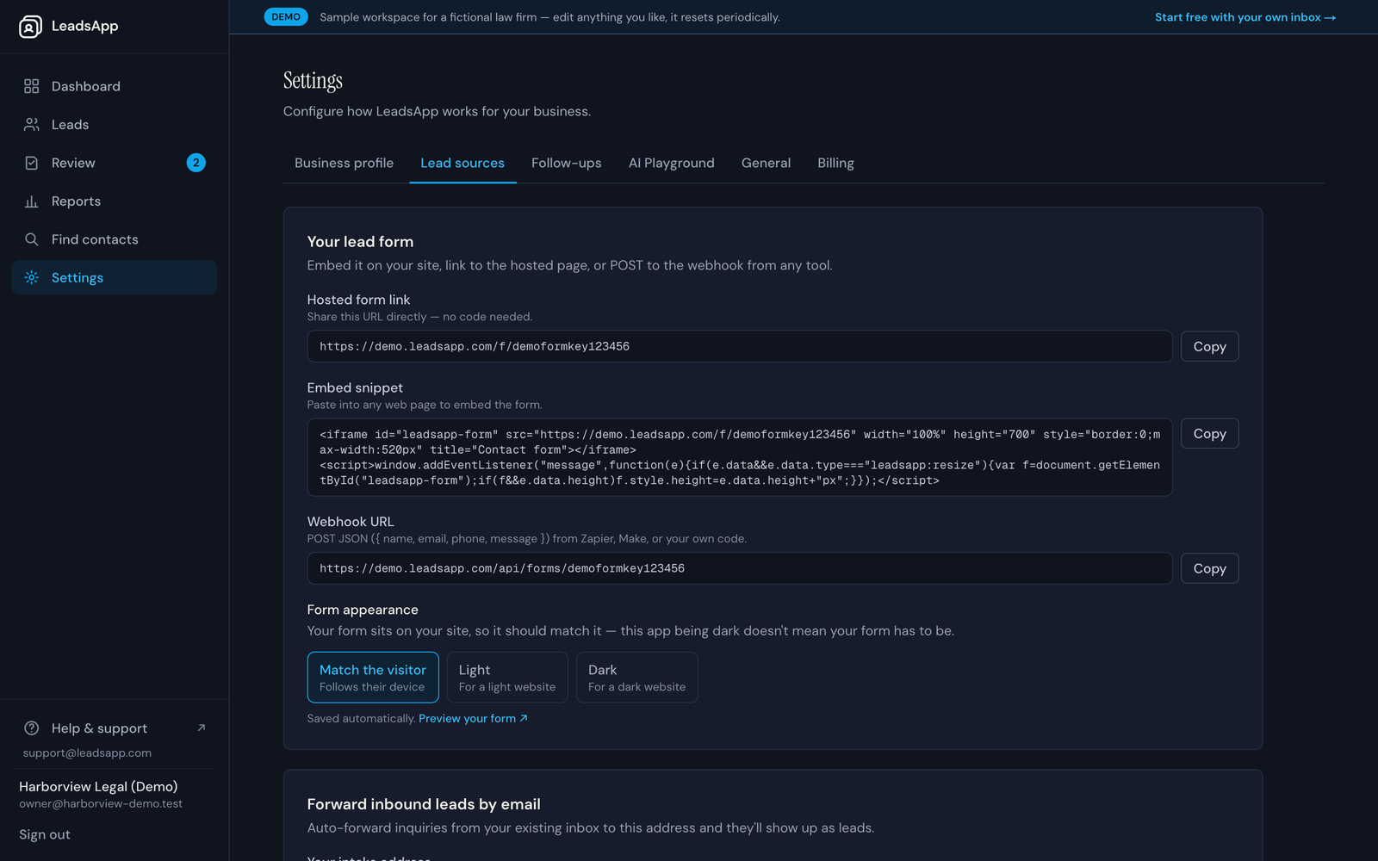The width and height of the screenshot is (1378, 861).
Task: Click the Form appearance label
Action: point(363,610)
